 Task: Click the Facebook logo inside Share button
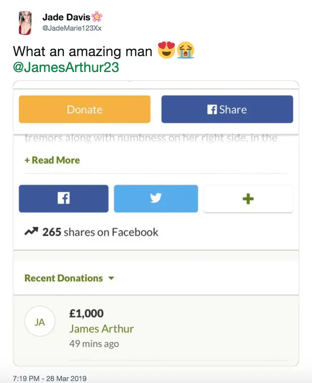[x=212, y=109]
